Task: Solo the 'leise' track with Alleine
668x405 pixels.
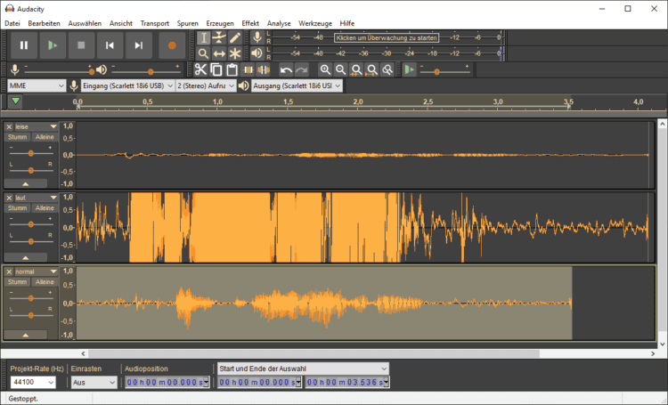Action: point(45,137)
